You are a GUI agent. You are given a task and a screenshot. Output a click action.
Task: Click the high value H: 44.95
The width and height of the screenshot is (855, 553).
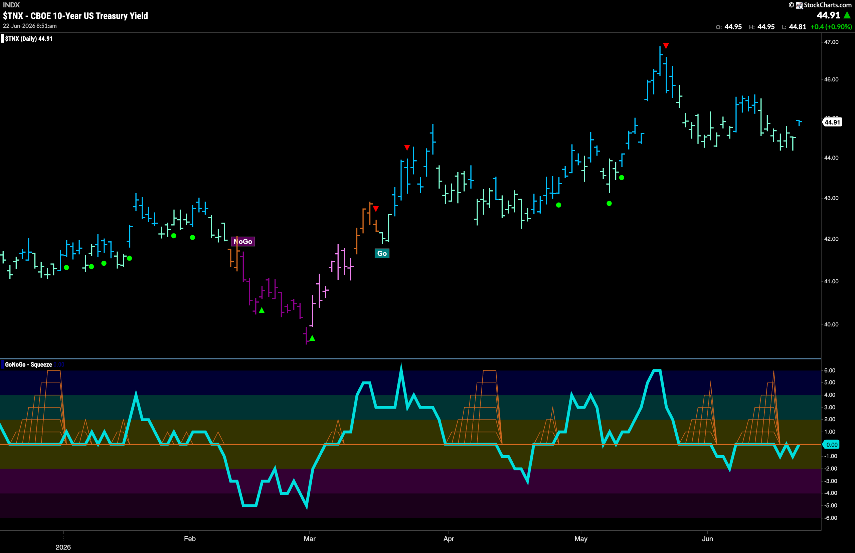[761, 27]
